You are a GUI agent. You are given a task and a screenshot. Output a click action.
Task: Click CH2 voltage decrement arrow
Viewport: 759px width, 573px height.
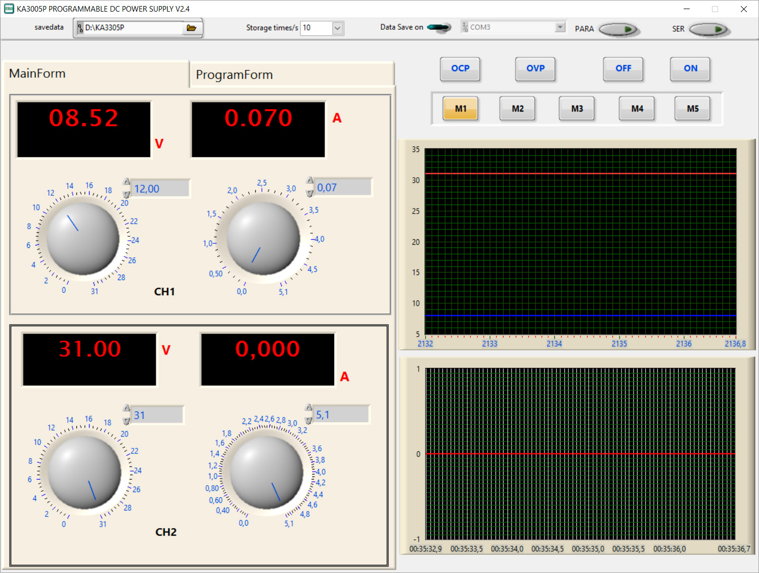point(126,421)
